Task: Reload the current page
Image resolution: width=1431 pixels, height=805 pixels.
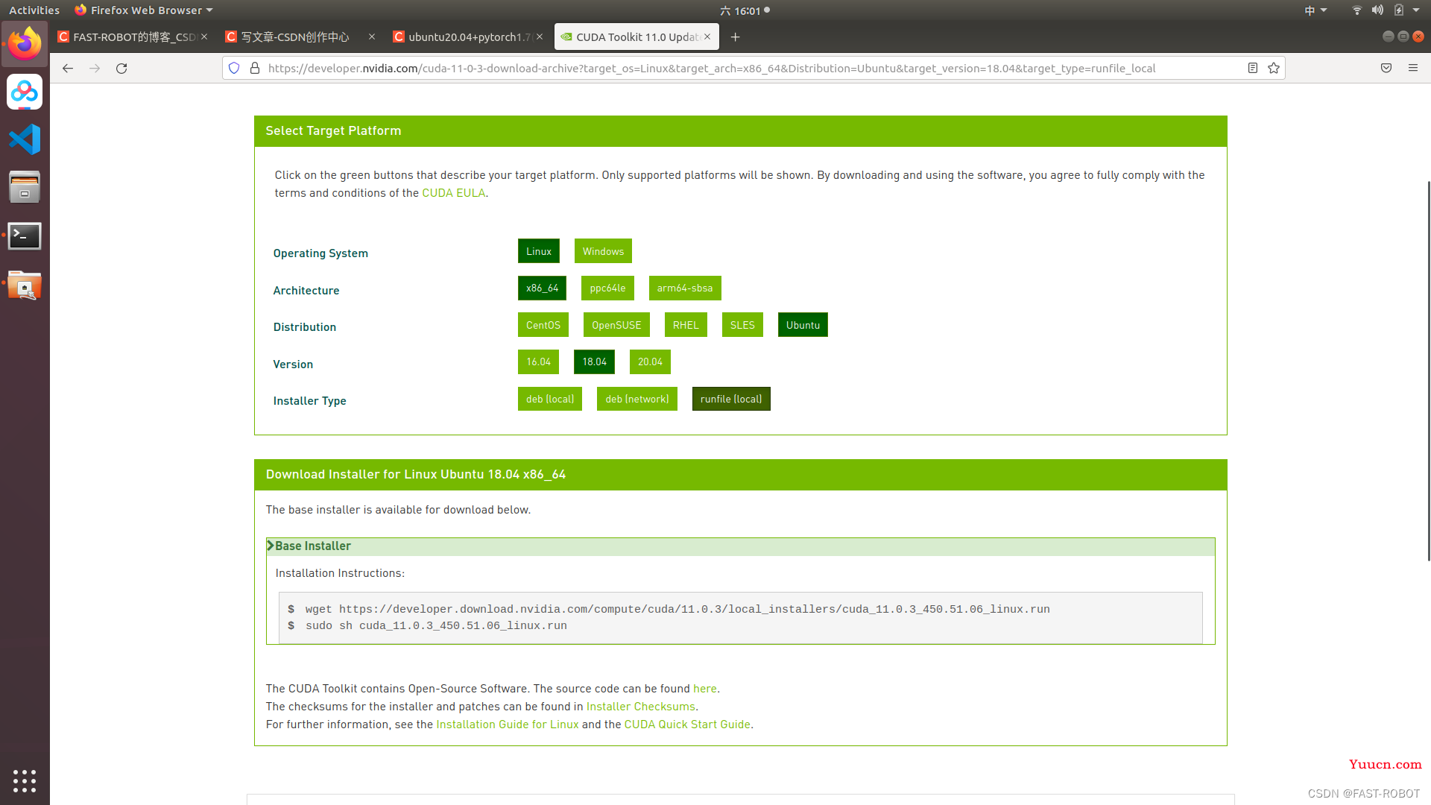Action: click(121, 68)
